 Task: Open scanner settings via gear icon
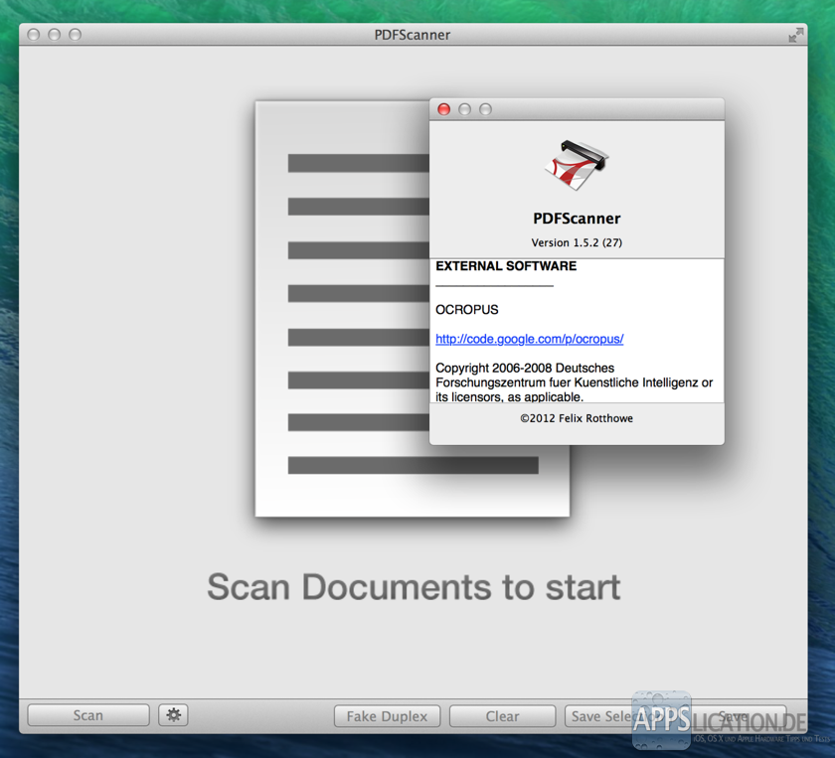click(173, 715)
